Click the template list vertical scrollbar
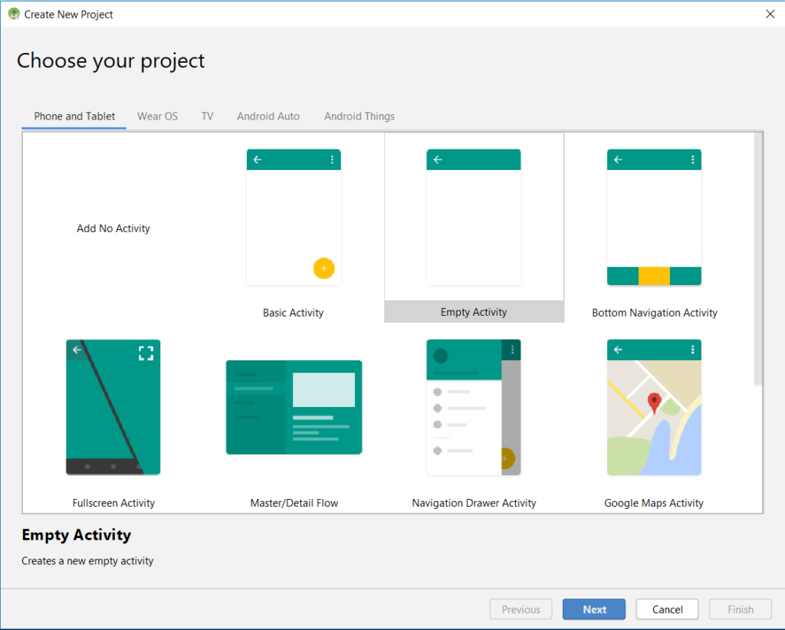 coord(758,257)
